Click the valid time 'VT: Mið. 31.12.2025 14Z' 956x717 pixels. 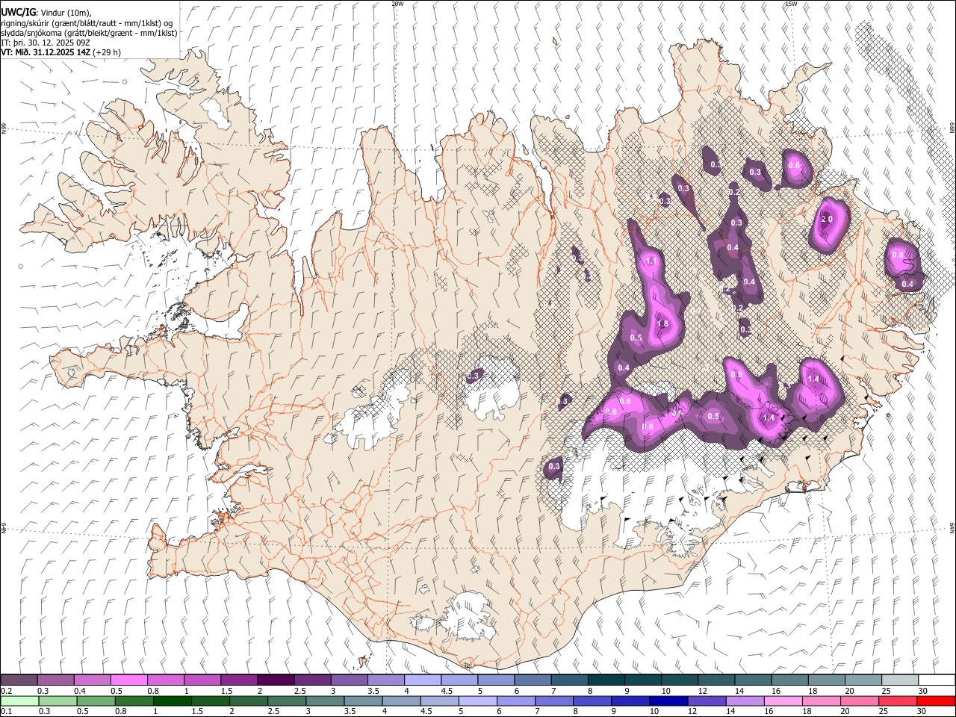[46, 52]
